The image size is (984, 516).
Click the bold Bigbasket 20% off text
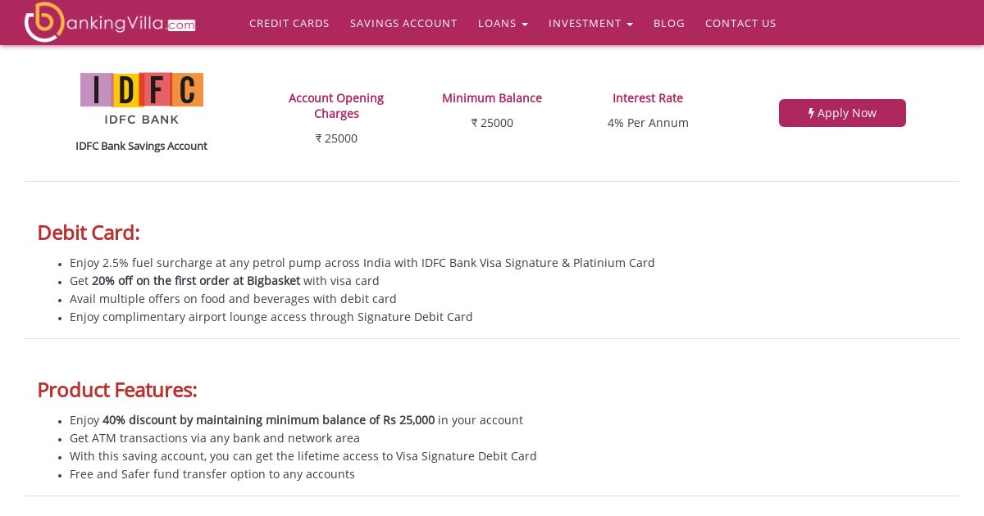[x=196, y=281]
